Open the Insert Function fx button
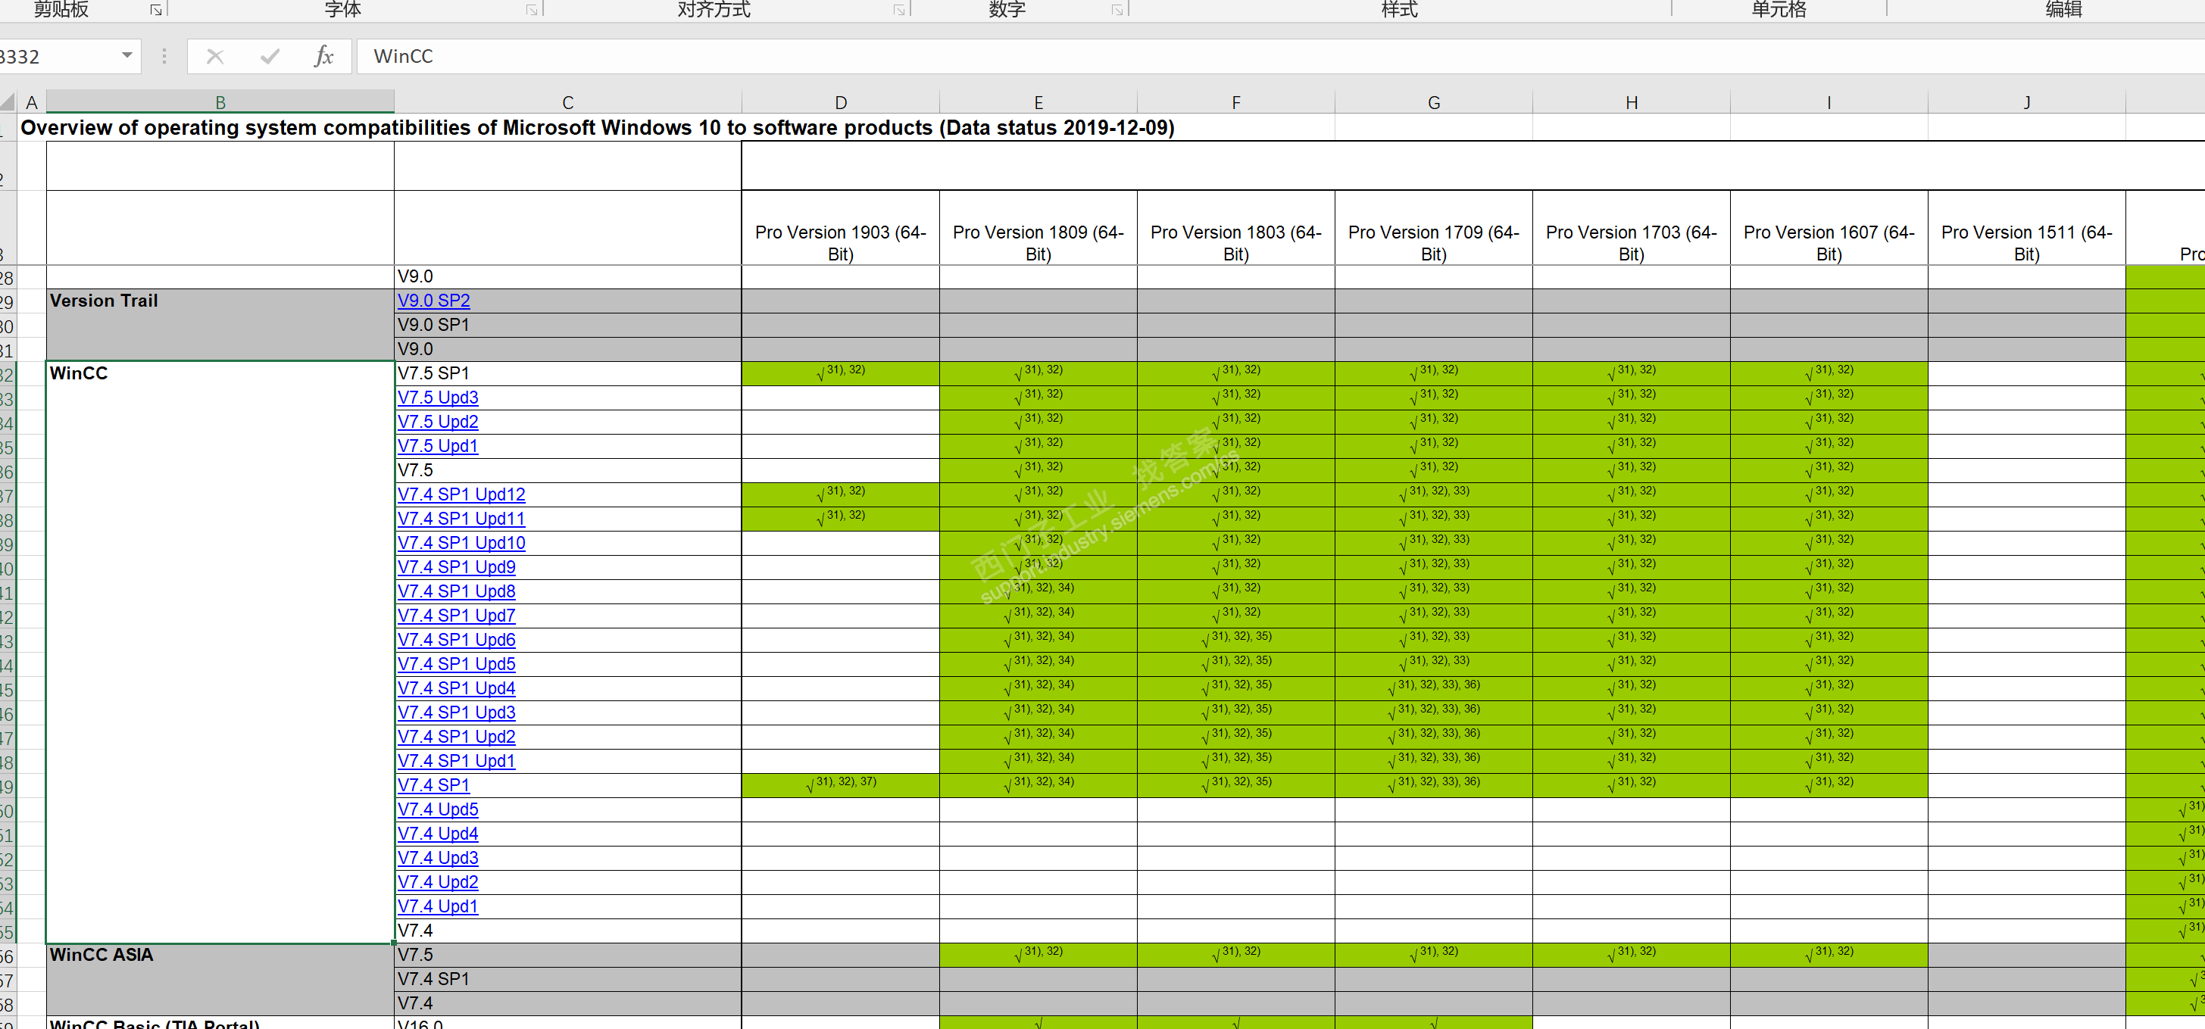Screen dimensions: 2205x1029 point(323,57)
